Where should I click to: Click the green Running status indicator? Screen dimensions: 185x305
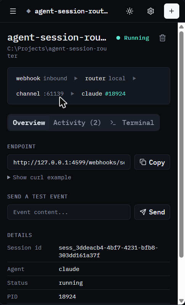[133, 38]
